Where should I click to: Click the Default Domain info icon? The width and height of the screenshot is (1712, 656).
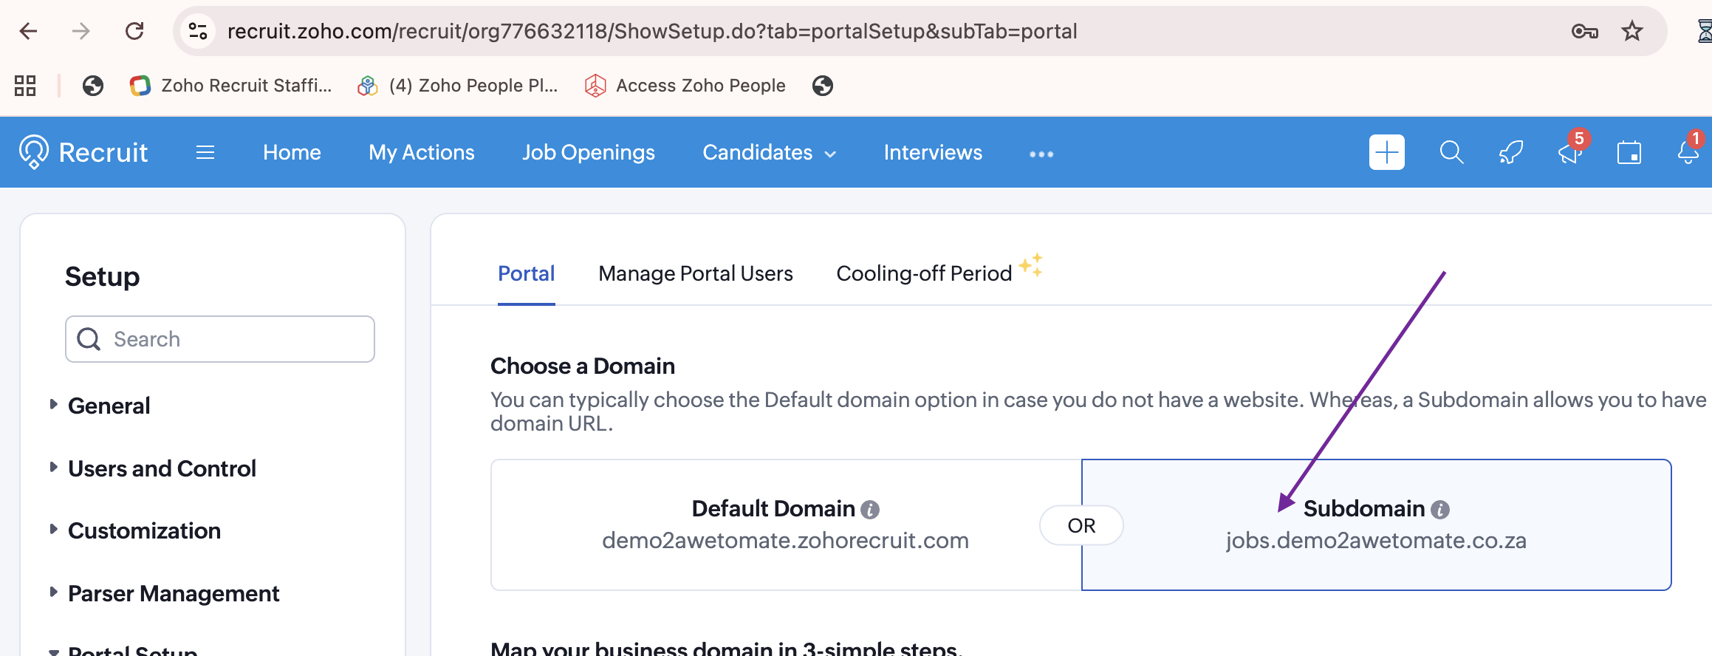[870, 510]
